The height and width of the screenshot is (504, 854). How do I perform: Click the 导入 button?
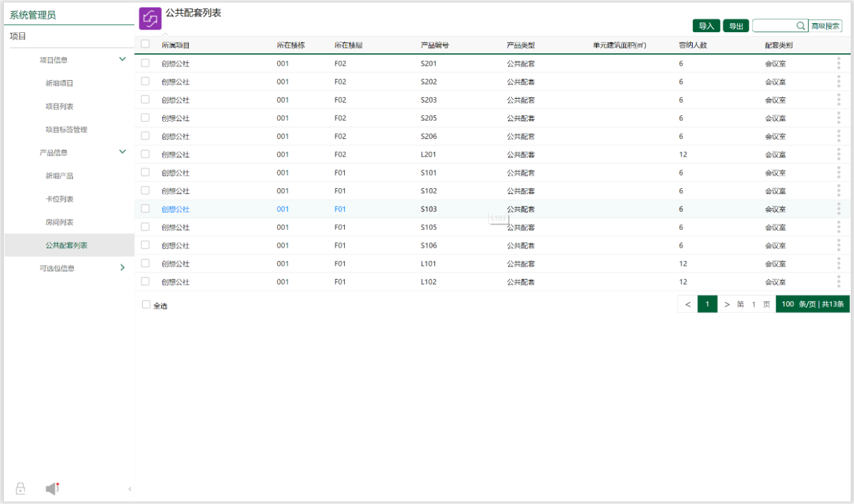pyautogui.click(x=706, y=26)
